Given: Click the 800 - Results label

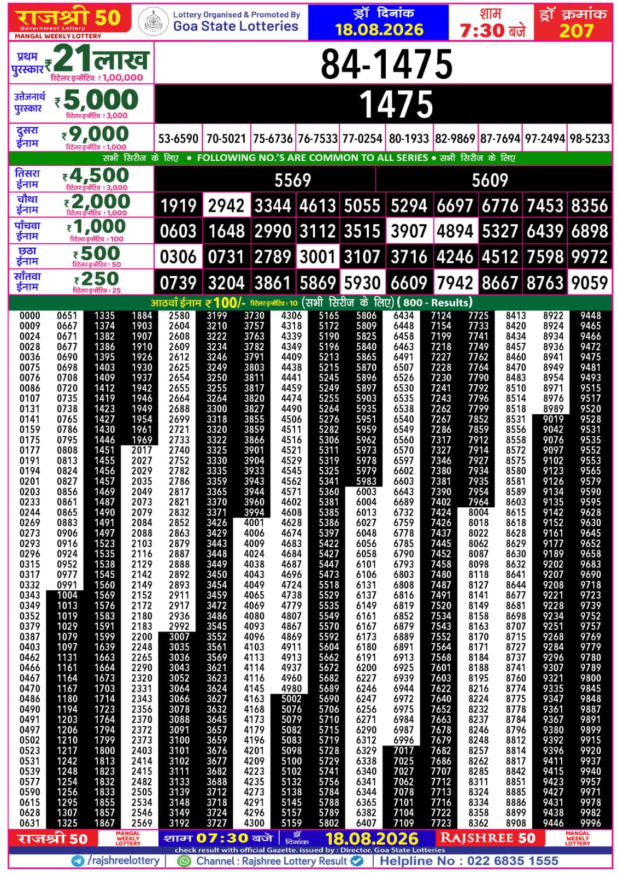Looking at the screenshot, I should [435, 302].
